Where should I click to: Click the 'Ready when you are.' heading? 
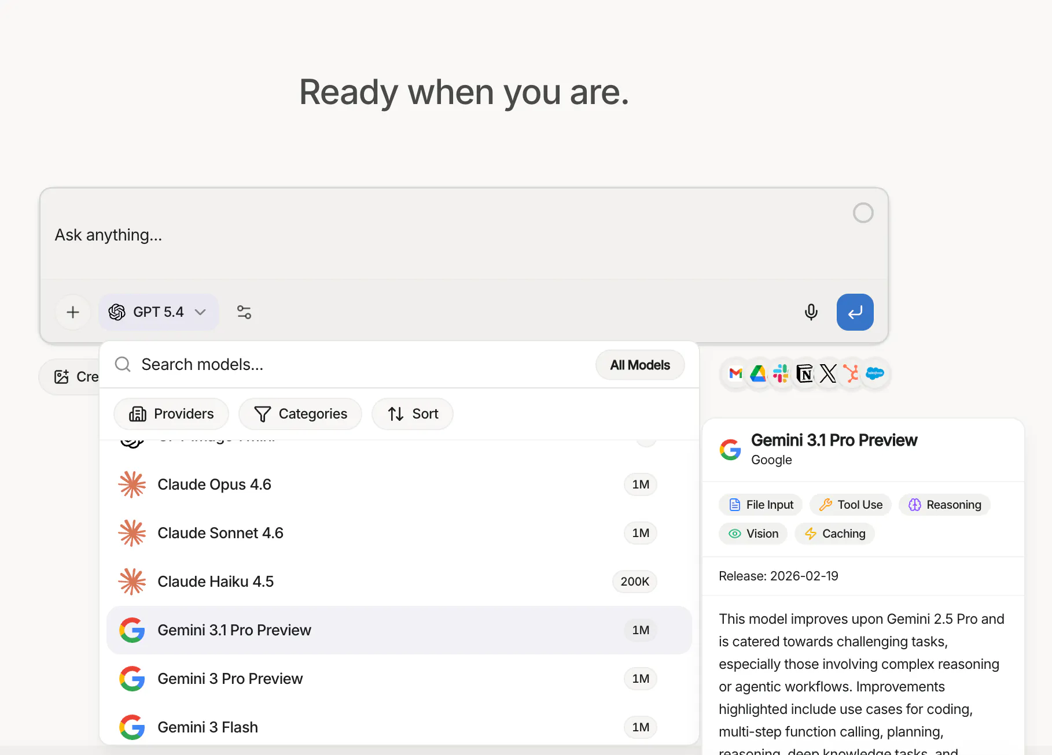pyautogui.click(x=464, y=92)
